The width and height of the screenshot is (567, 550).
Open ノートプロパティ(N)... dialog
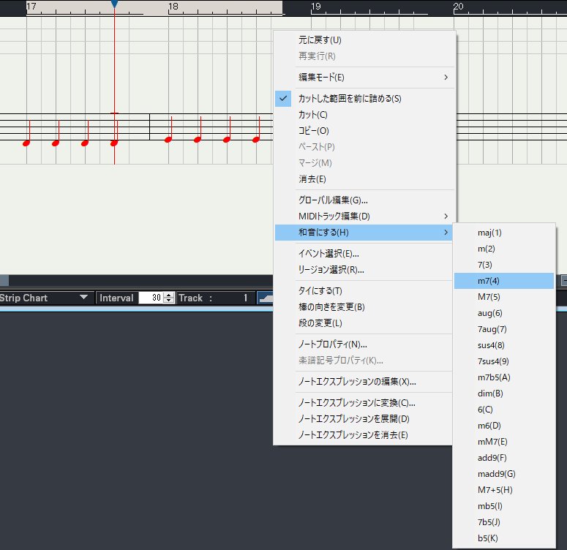pos(333,344)
